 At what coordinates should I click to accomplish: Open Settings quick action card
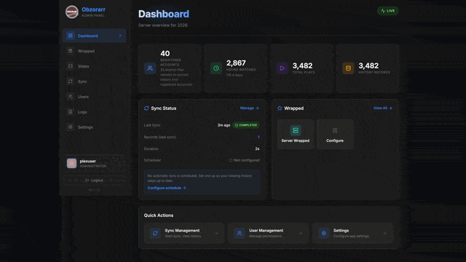(352, 233)
